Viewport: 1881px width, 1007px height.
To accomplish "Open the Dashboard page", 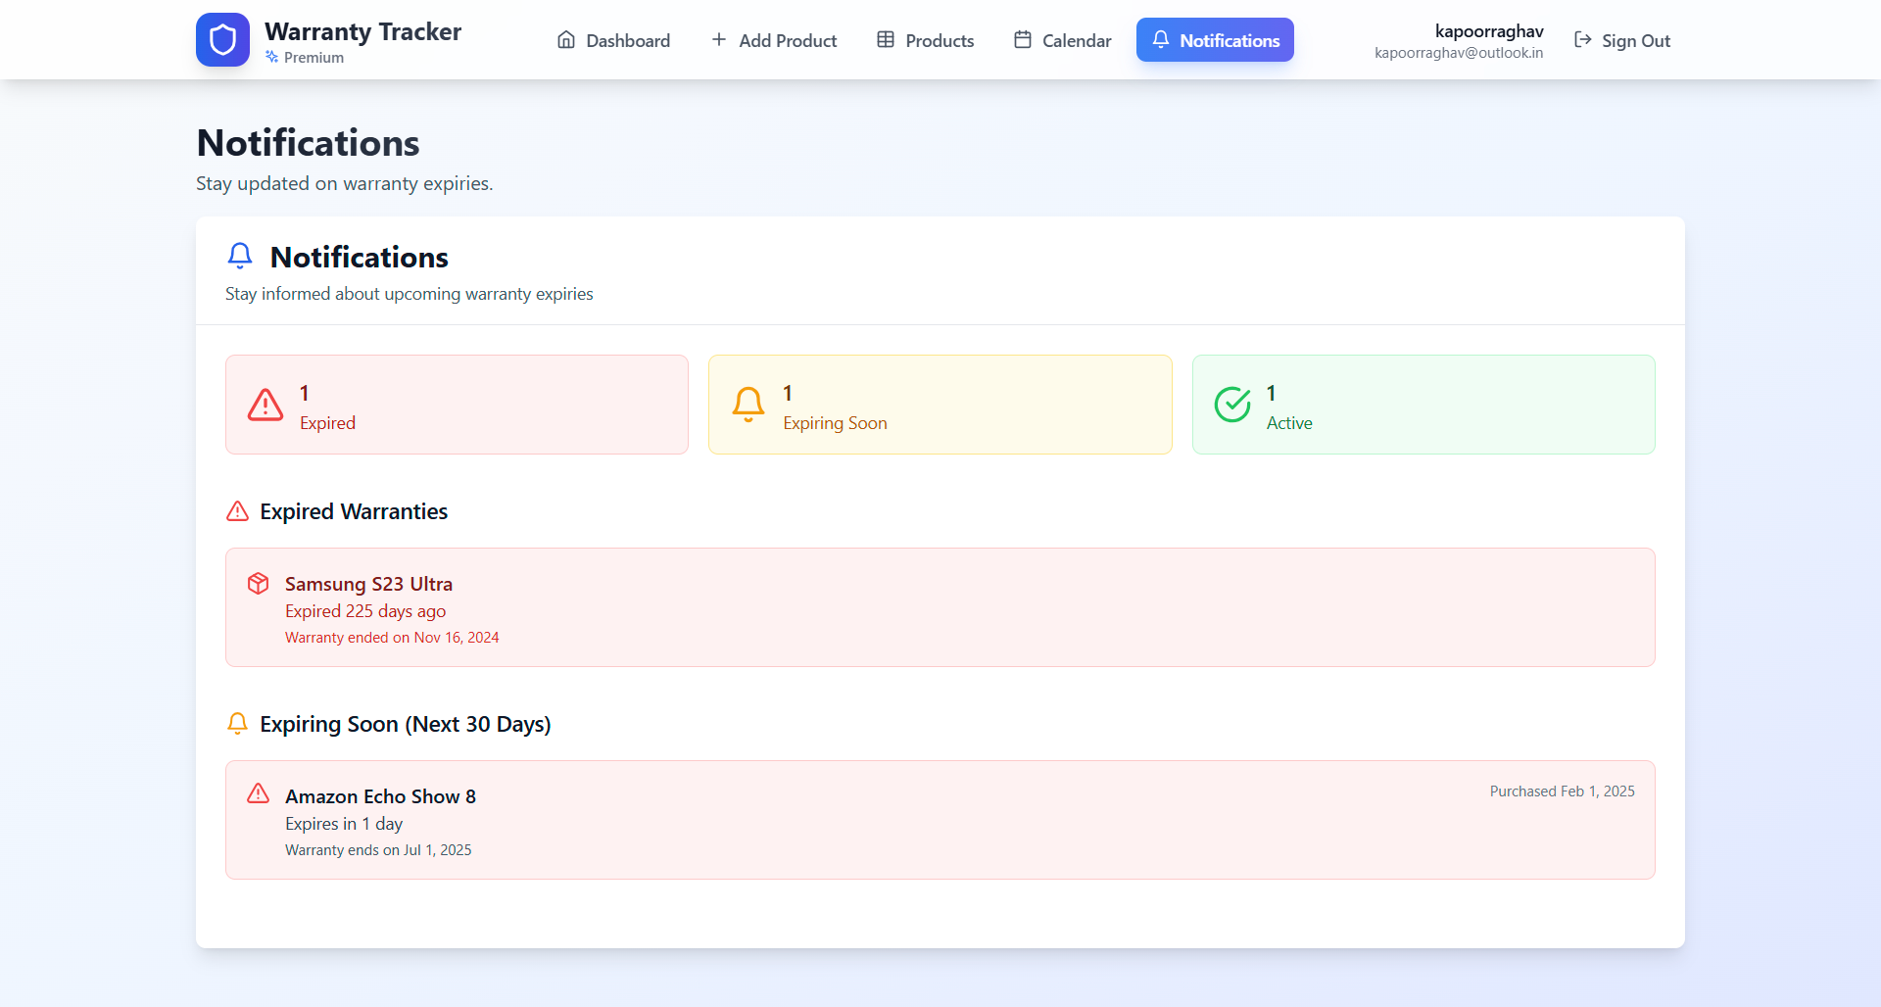I will click(614, 40).
